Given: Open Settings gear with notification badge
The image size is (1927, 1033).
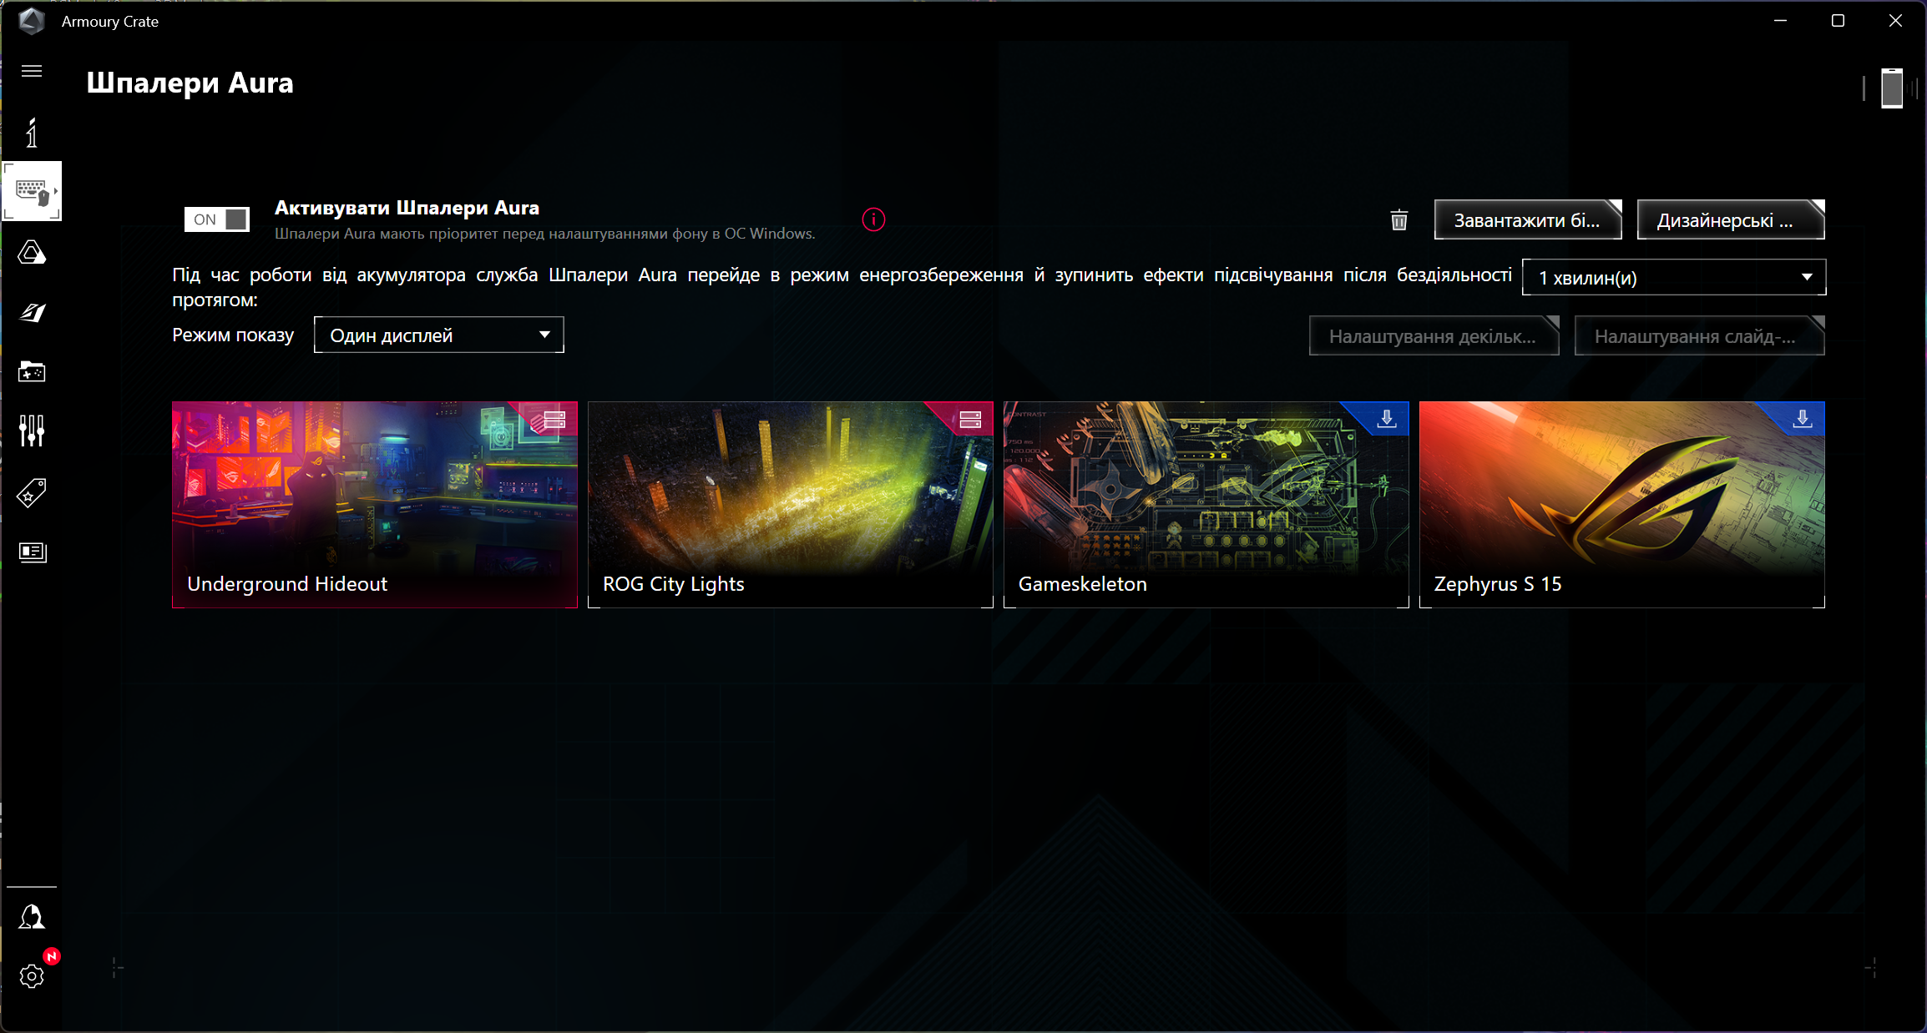Looking at the screenshot, I should coord(32,975).
